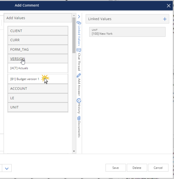Collapse side panel with right chevron arrow

[79, 17]
